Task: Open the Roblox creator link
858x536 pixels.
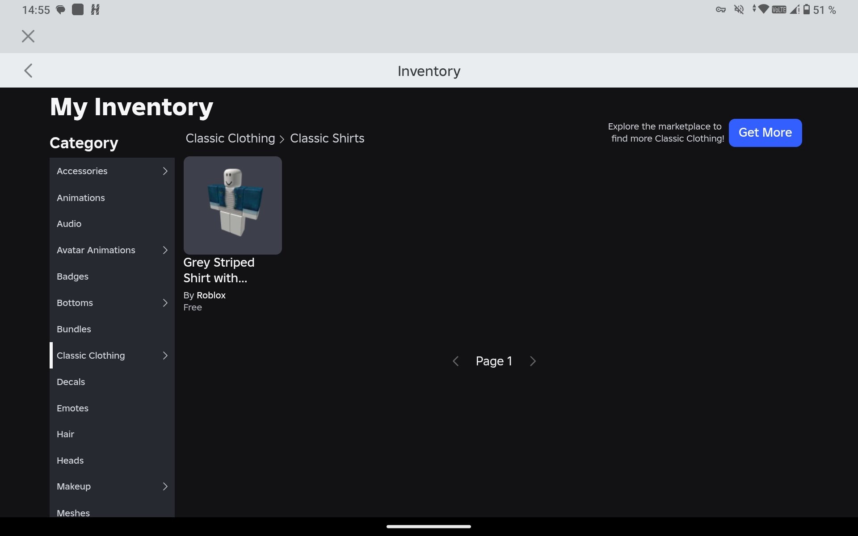Action: pyautogui.click(x=211, y=295)
